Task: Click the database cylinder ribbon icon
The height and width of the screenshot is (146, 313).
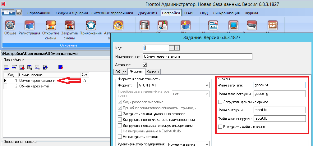Action: point(144,26)
